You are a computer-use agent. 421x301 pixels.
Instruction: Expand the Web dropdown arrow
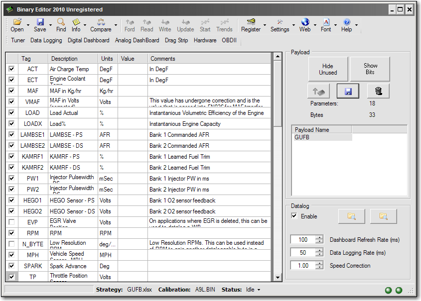point(315,25)
